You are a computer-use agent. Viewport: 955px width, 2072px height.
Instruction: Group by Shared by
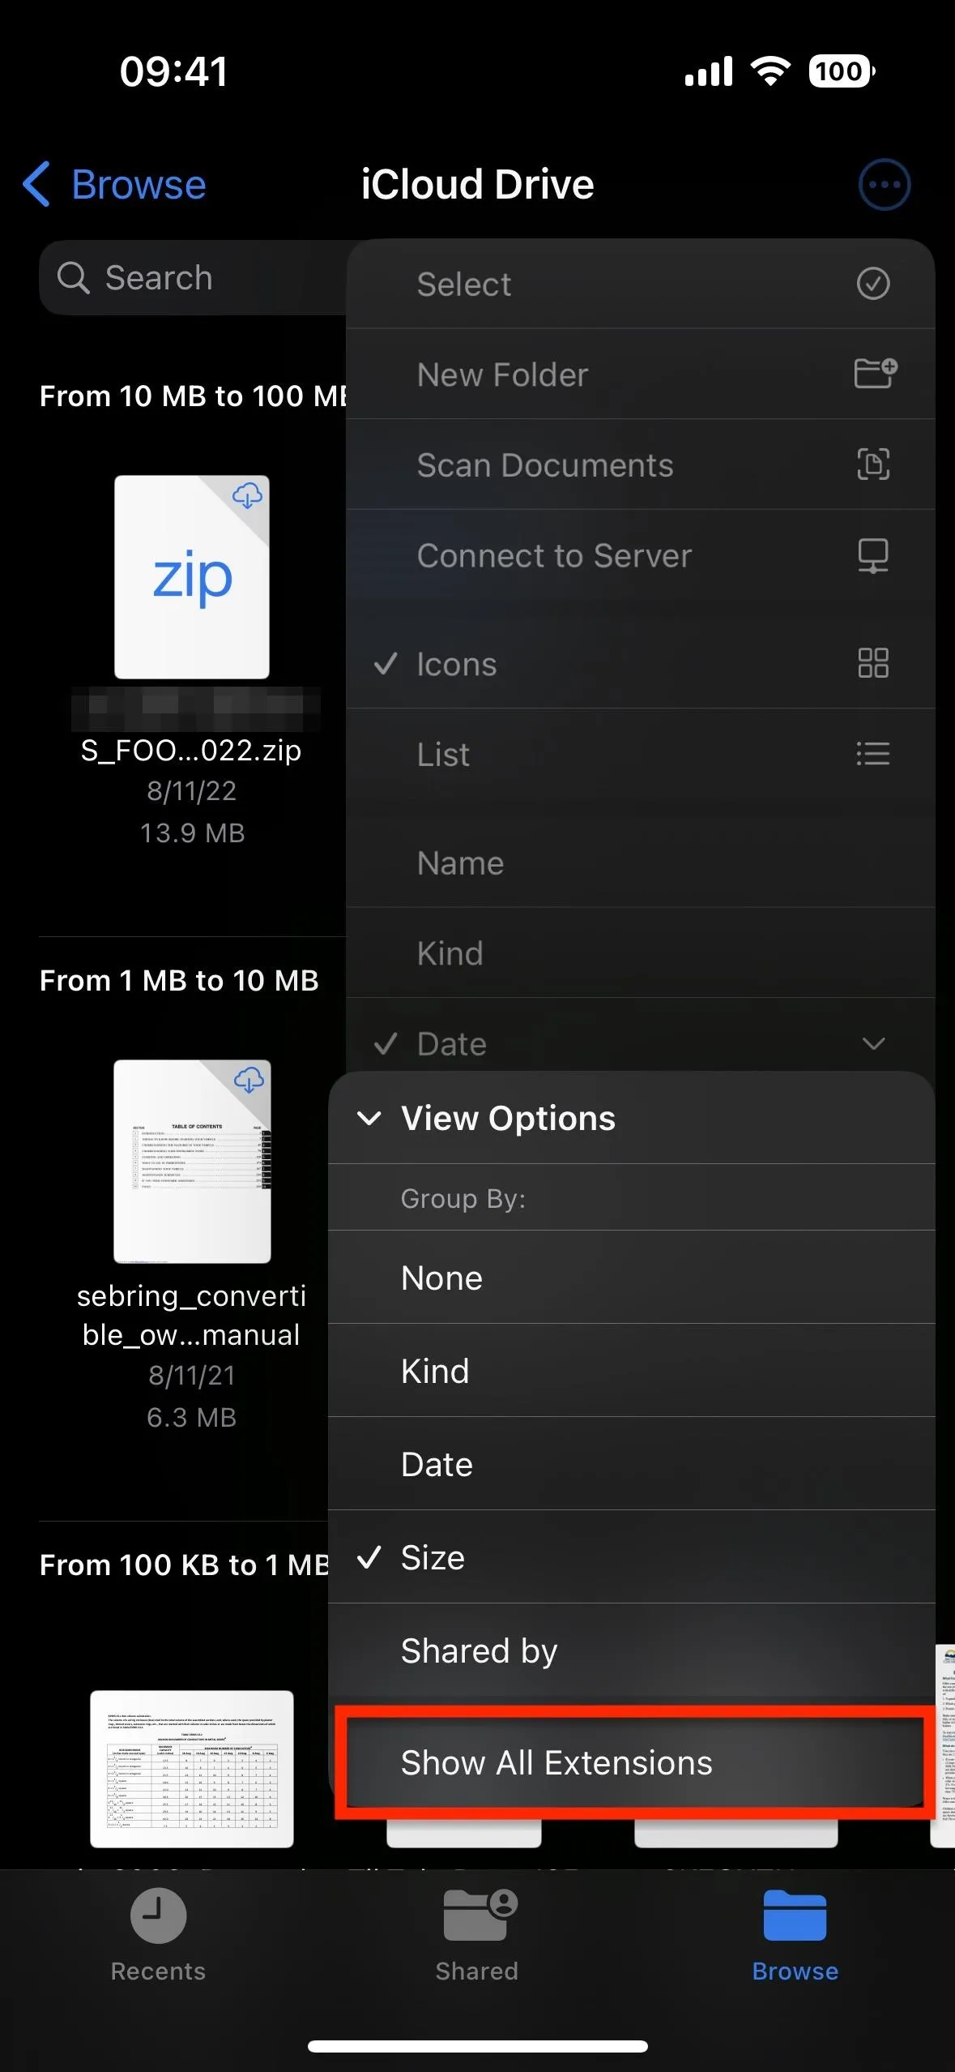coord(632,1650)
